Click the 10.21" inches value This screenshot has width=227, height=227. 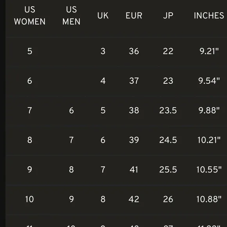coord(209,140)
